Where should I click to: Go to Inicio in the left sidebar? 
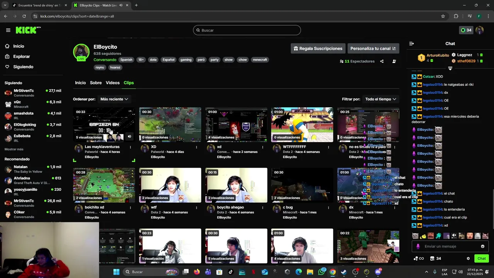pos(19,46)
